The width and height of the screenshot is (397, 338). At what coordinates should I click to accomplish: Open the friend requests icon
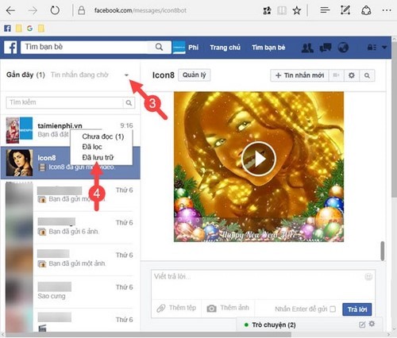pyautogui.click(x=307, y=48)
